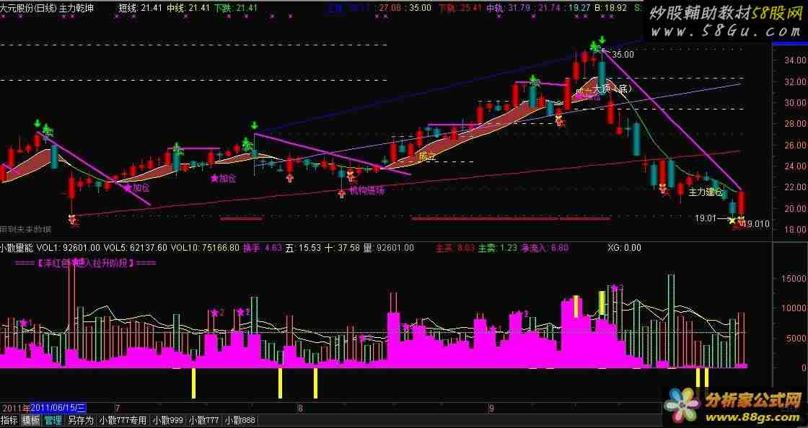The width and height of the screenshot is (808, 428).
Task: Select the 小散777专用 template
Action: click(123, 421)
